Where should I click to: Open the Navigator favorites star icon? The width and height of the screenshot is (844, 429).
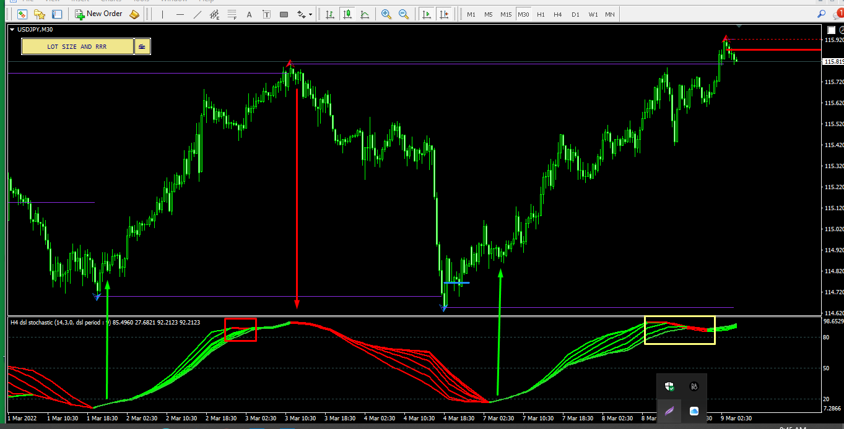pos(40,14)
